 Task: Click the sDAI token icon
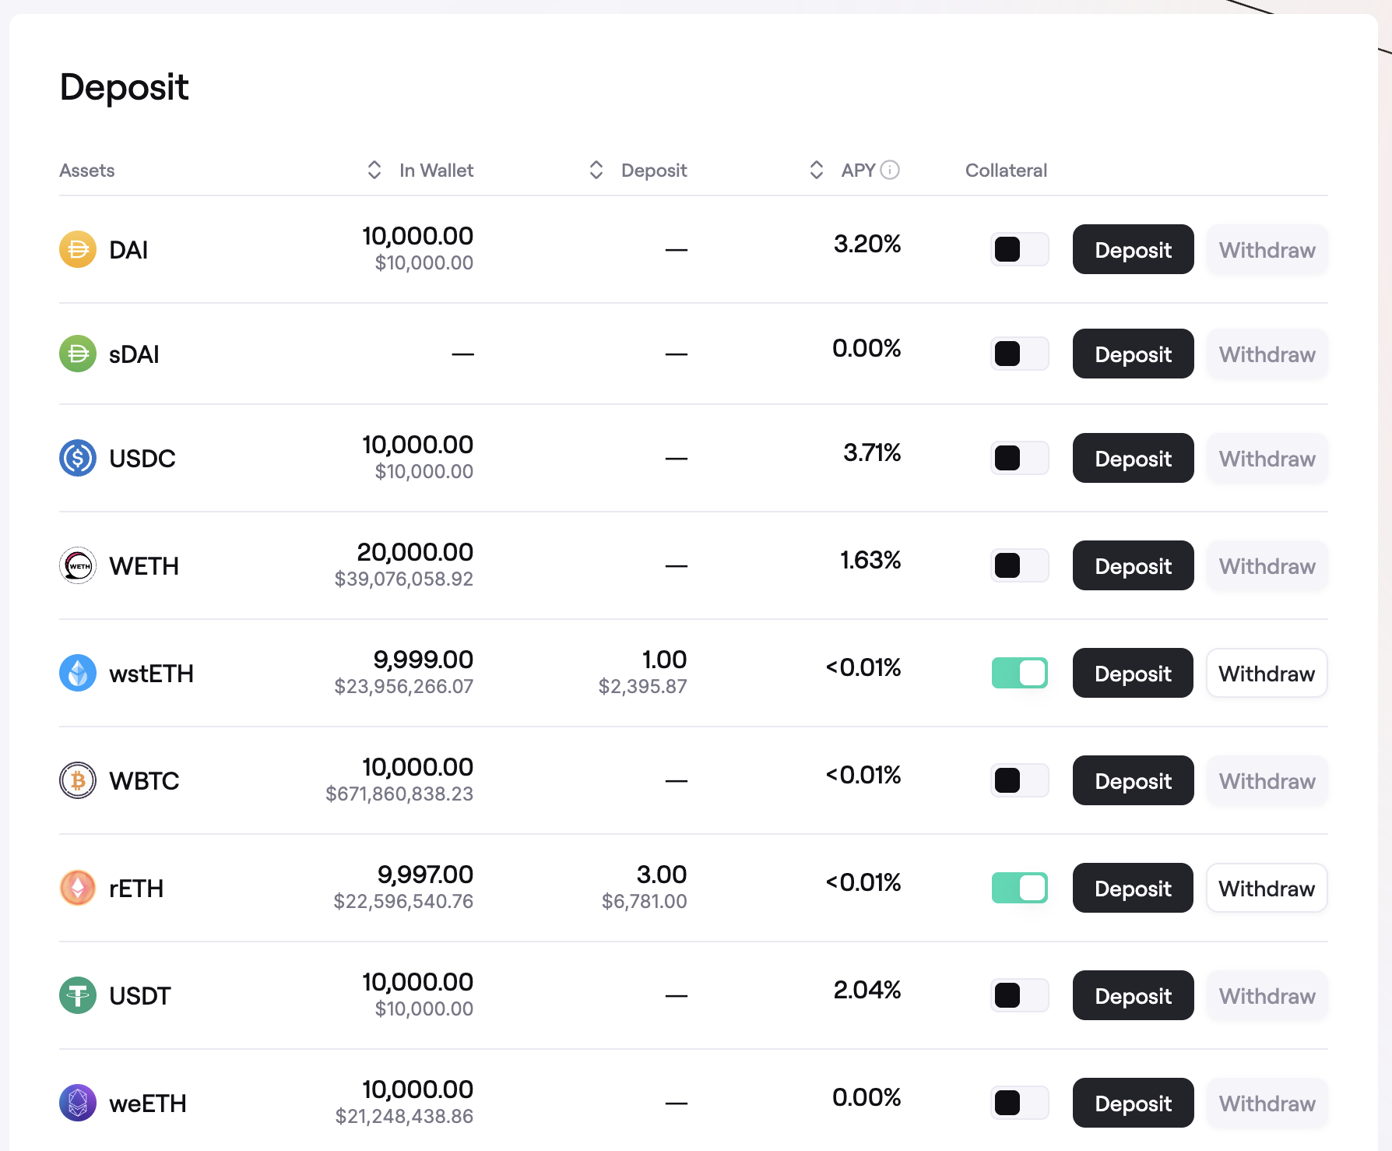(x=78, y=354)
